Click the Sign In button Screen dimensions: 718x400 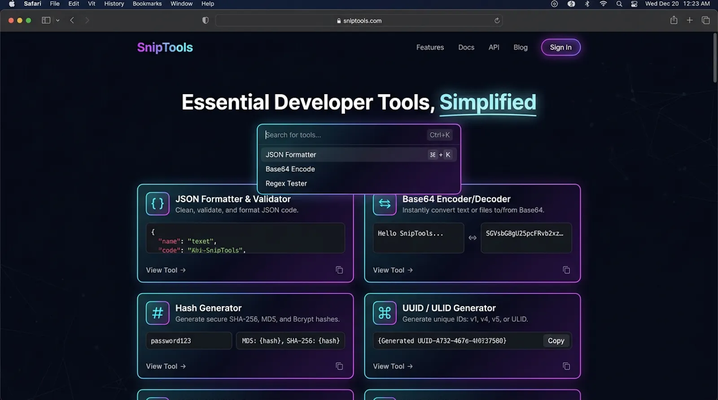561,47
